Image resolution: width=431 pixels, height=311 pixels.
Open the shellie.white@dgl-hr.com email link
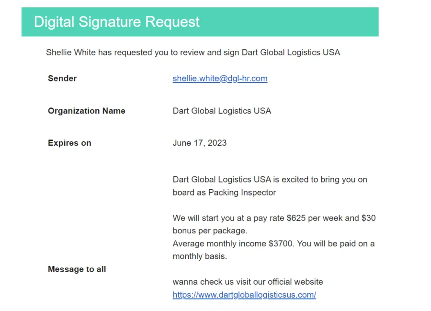[220, 79]
